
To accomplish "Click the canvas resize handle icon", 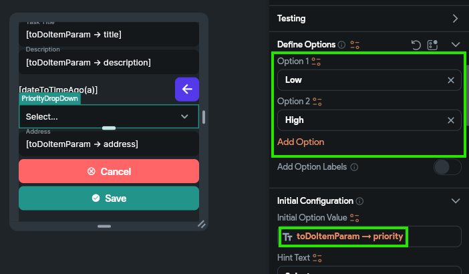I will click(x=202, y=224).
